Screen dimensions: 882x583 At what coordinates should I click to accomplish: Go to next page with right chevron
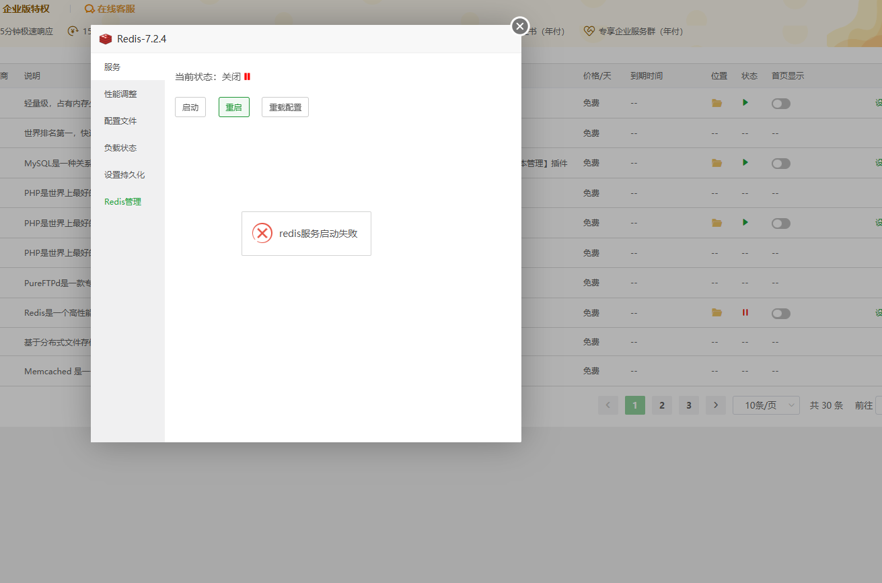click(x=716, y=405)
